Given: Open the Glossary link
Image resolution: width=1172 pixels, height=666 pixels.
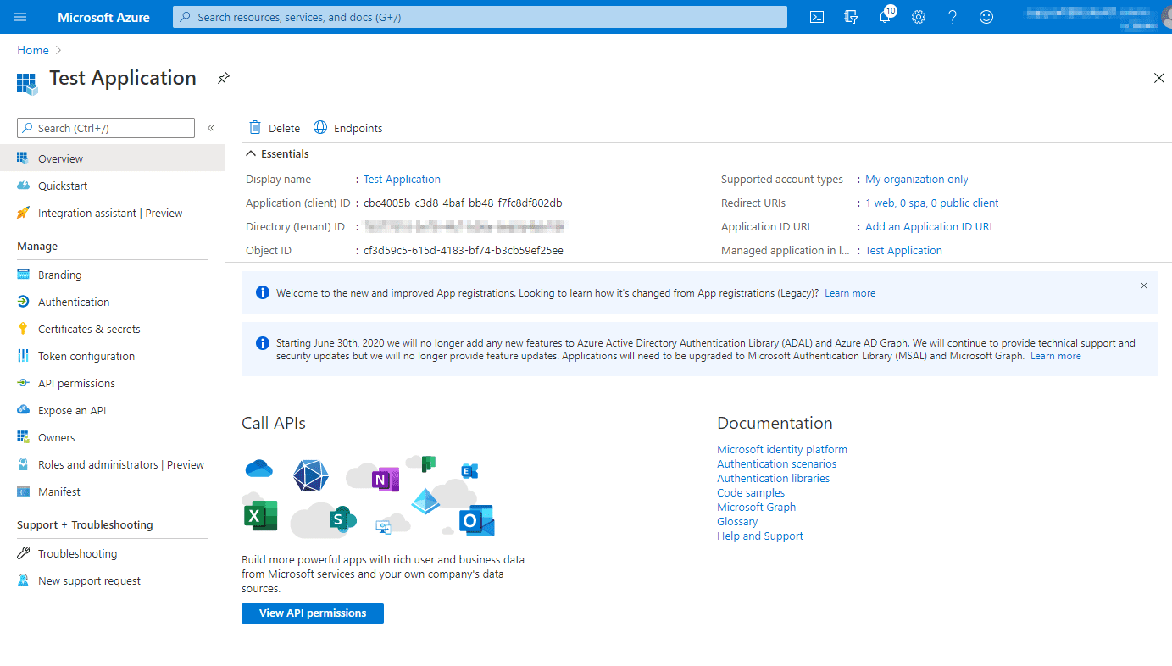Looking at the screenshot, I should tap(737, 522).
